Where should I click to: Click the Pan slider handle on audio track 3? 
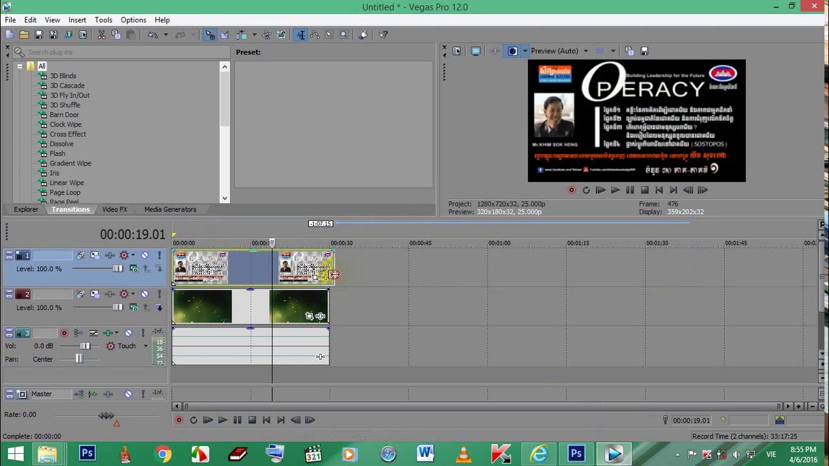tap(79, 359)
